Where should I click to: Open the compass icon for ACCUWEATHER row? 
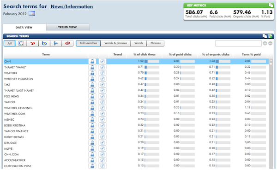[x=102, y=160]
